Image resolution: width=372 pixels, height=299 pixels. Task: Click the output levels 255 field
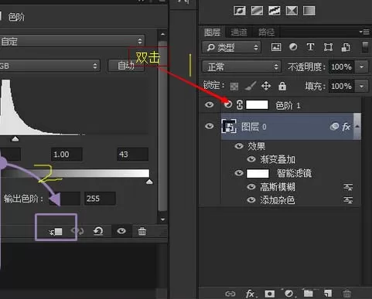click(100, 199)
